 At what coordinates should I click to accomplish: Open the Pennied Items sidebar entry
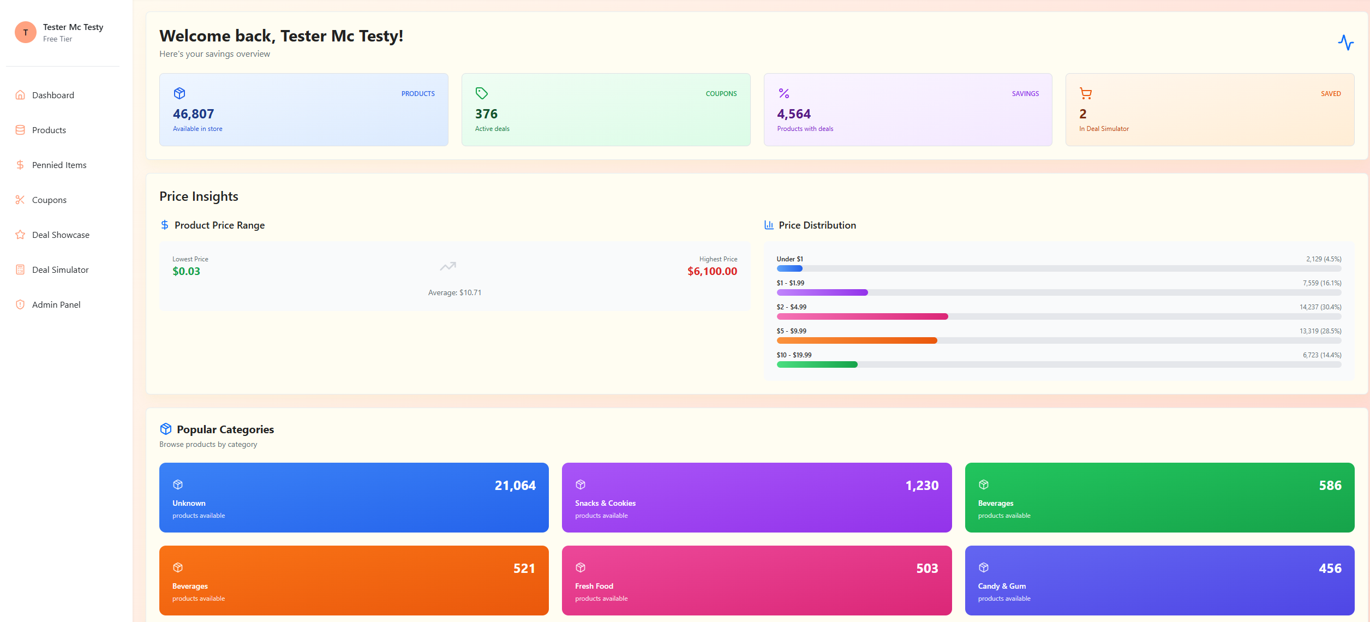tap(58, 164)
